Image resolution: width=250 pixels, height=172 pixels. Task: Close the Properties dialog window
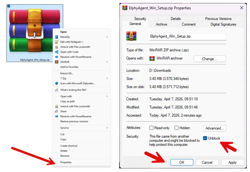[x=242, y=8]
